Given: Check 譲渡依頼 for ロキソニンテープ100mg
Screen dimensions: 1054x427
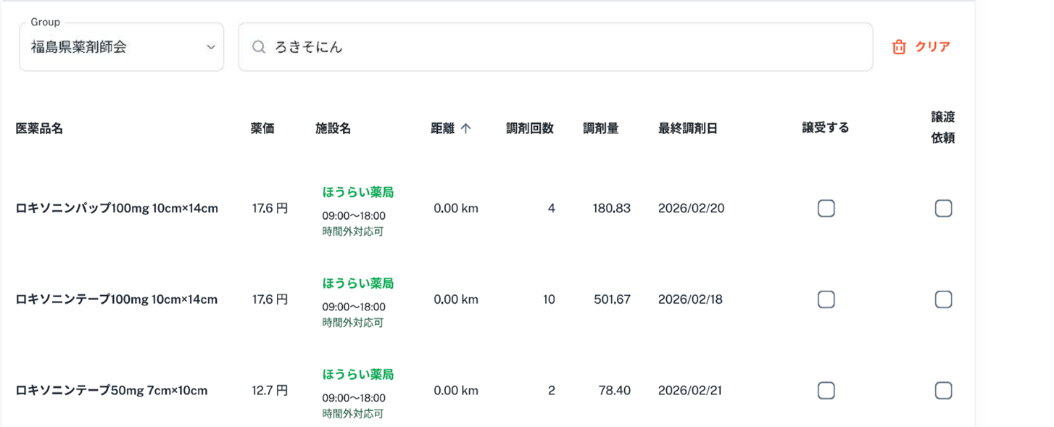Looking at the screenshot, I should [x=943, y=299].
